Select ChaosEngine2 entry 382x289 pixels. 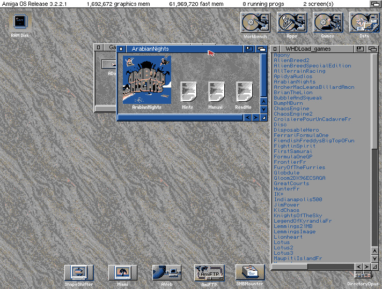tap(293, 114)
